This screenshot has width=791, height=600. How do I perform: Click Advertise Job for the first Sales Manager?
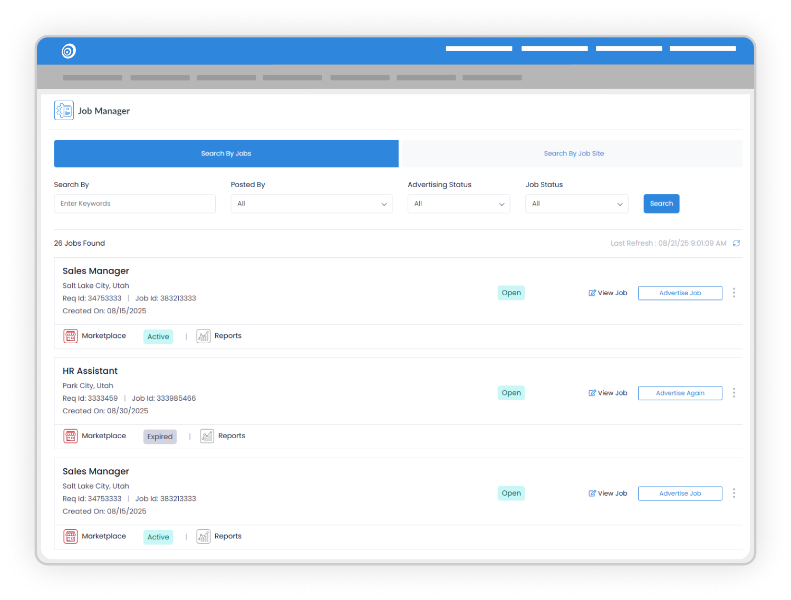680,293
